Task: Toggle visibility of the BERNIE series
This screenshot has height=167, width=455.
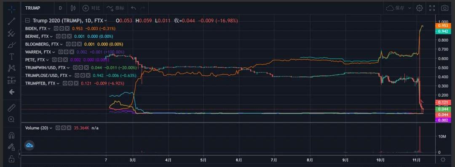Action: [x=58, y=36]
